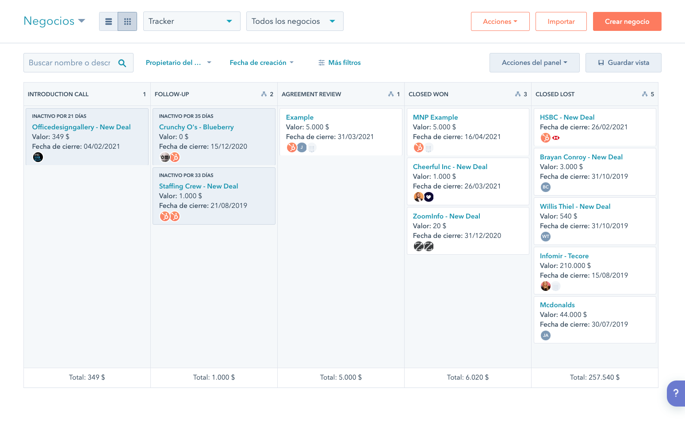Click the Closed Won column hierarchy icon

[x=518, y=94]
